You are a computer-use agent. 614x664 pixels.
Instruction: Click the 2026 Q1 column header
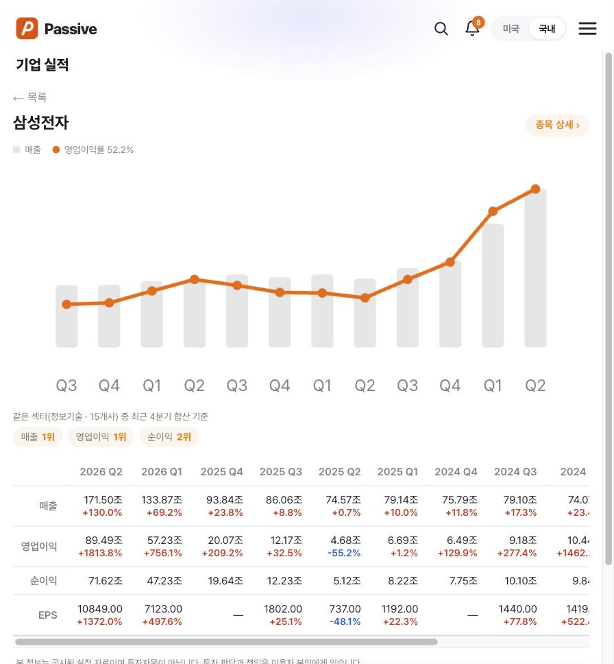(x=162, y=472)
